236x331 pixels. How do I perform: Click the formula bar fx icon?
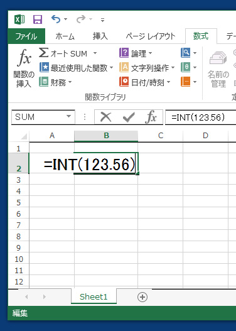click(x=151, y=117)
